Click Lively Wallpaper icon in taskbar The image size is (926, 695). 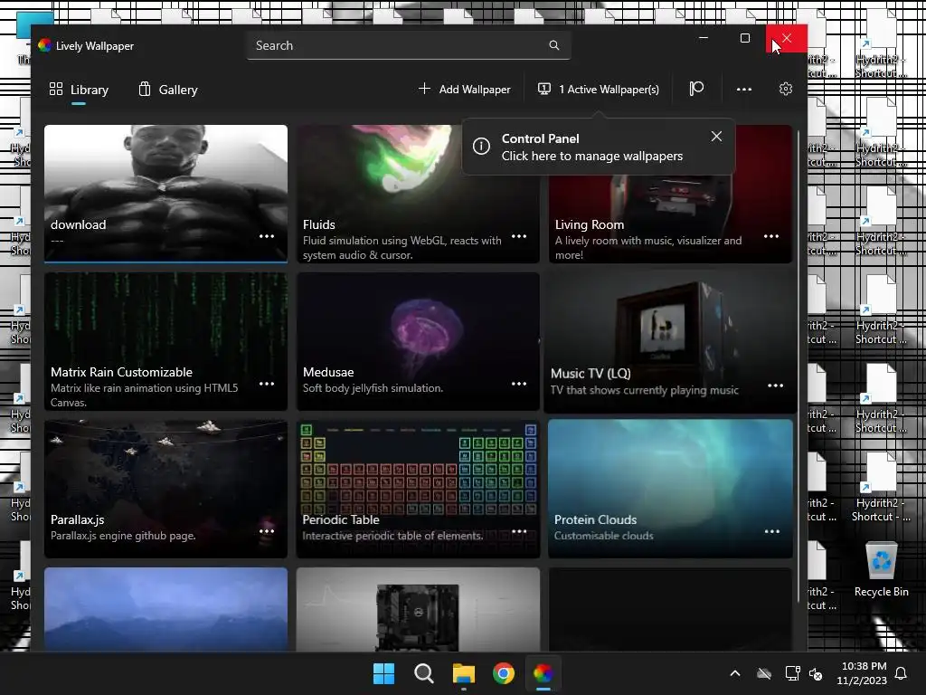tap(543, 673)
